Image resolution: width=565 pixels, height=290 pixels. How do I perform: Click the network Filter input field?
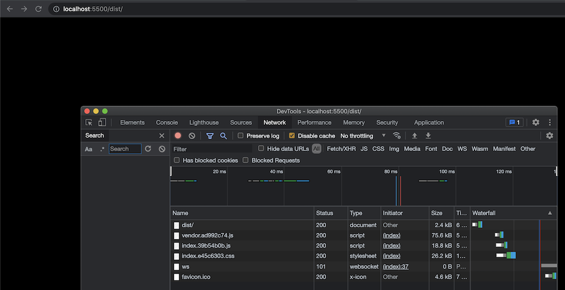point(212,149)
